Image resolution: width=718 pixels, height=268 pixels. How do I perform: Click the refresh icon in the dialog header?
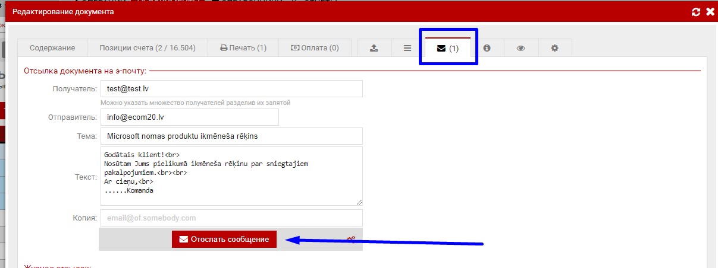pos(697,11)
